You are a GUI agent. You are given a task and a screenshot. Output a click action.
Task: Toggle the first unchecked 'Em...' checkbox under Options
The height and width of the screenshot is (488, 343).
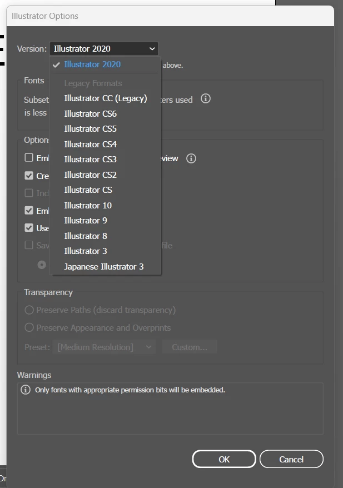(x=29, y=157)
